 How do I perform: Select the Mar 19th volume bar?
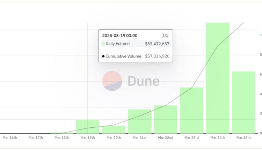88,126
